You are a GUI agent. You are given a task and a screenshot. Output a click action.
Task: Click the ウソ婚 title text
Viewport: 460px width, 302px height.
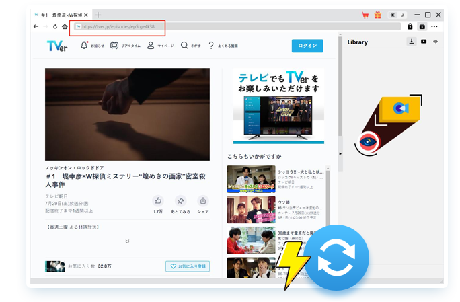pos(284,202)
